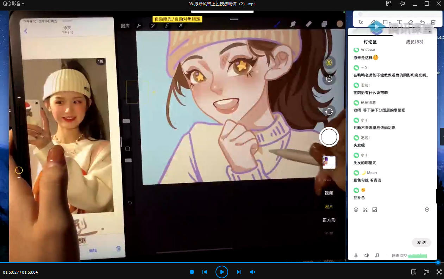The height and width of the screenshot is (279, 444).
Task: Toggle the camera timer icon
Action: pyautogui.click(x=329, y=79)
